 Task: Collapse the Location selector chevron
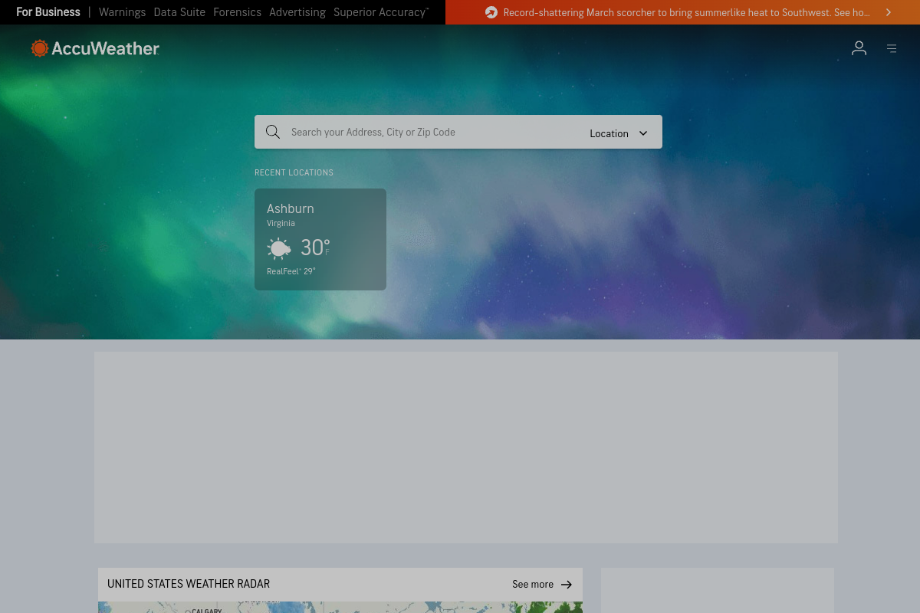tap(643, 133)
